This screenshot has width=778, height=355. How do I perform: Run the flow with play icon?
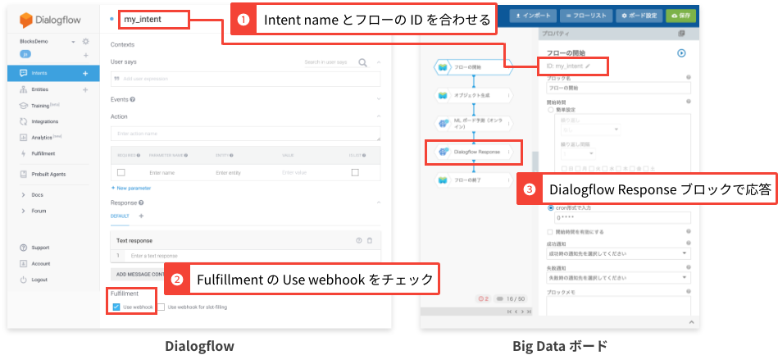[x=681, y=53]
